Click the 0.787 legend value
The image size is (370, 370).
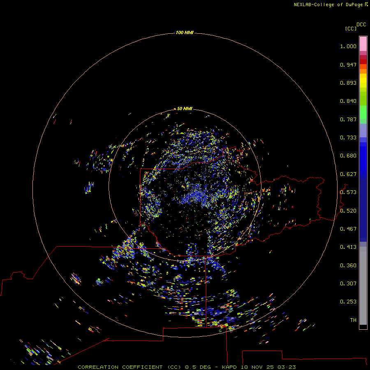[x=348, y=119]
